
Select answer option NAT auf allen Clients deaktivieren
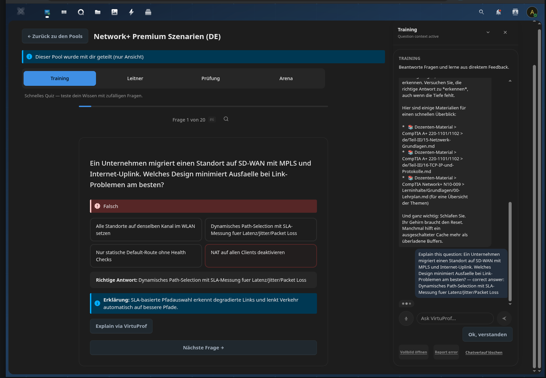260,256
